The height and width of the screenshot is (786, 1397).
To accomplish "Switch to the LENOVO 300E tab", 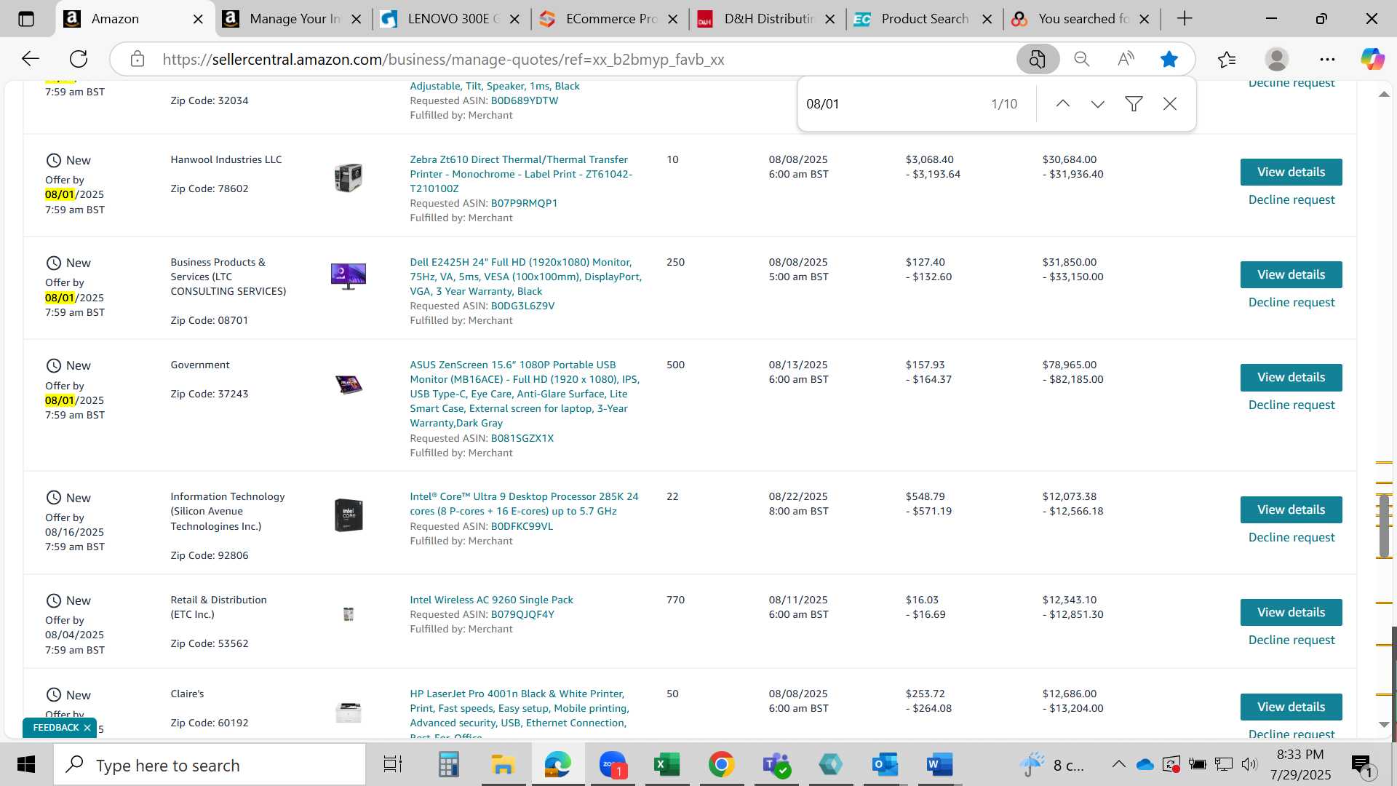I will [453, 19].
